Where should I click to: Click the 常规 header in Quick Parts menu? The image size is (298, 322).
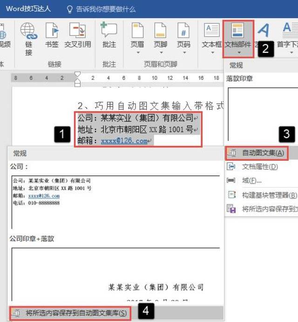click(x=236, y=66)
